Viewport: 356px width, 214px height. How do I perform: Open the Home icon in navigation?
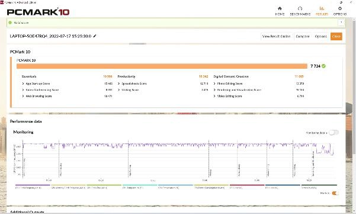pyautogui.click(x=280, y=9)
